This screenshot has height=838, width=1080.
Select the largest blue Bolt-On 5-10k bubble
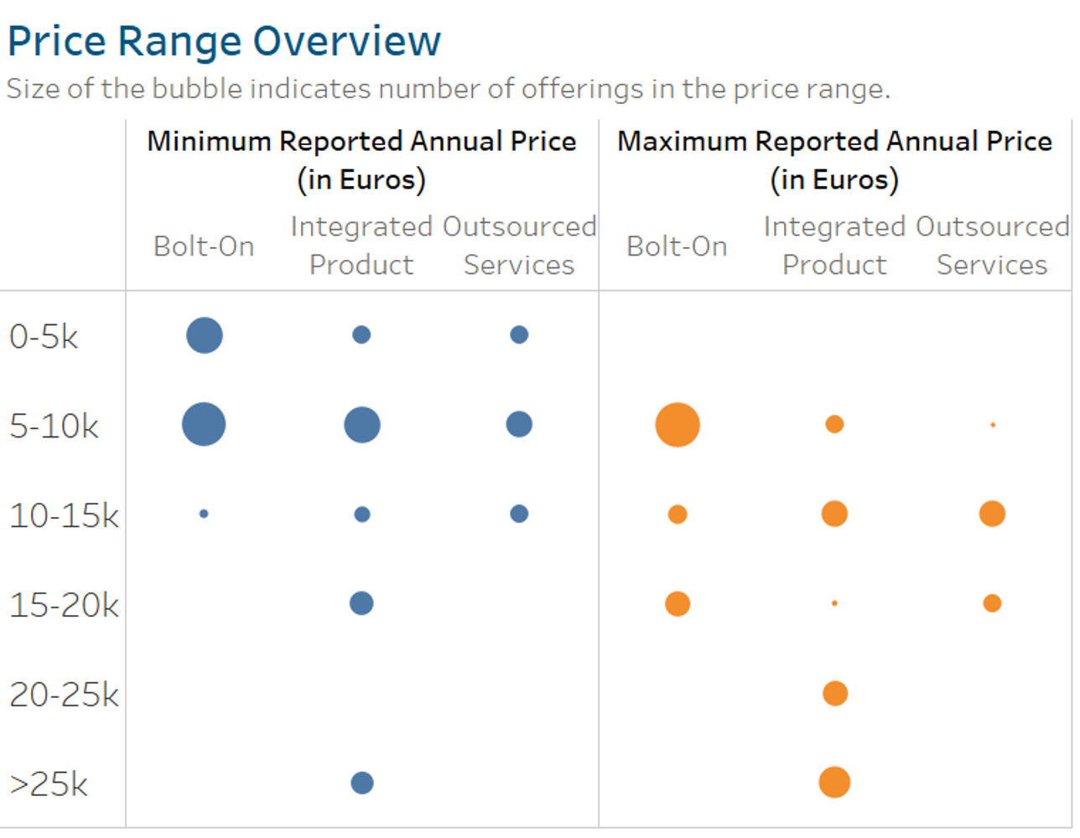(x=204, y=424)
